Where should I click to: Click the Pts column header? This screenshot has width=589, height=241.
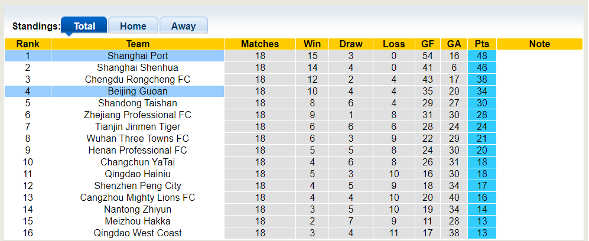481,44
